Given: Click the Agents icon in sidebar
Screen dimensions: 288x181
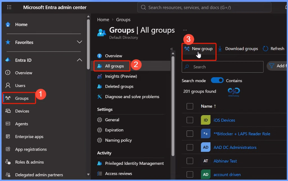Looking at the screenshot, I should pos(8,124).
